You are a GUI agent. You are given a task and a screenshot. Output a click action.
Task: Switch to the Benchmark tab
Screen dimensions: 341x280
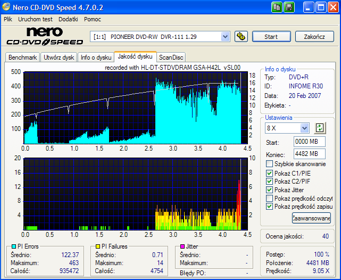[23, 57]
